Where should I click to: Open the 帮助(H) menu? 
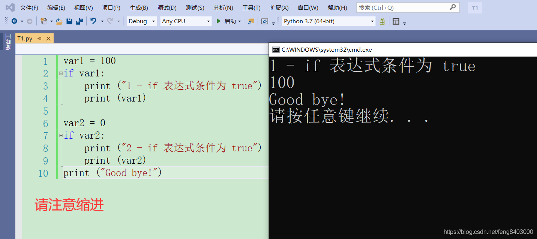pyautogui.click(x=337, y=7)
